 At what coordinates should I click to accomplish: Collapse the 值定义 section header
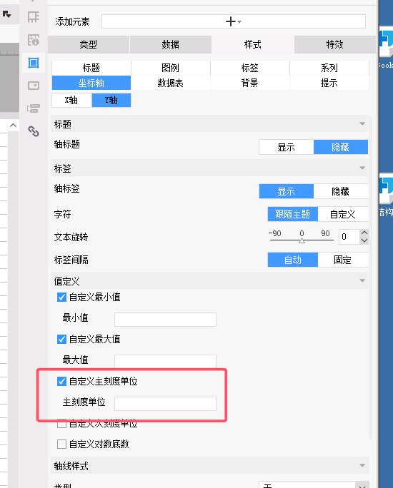point(210,280)
